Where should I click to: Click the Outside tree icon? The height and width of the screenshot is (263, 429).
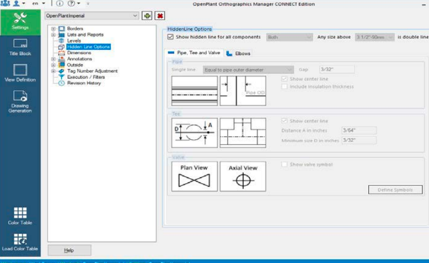(x=61, y=65)
